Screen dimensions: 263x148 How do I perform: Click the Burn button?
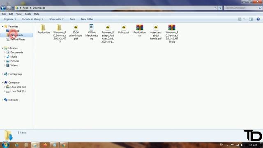pos(72,19)
